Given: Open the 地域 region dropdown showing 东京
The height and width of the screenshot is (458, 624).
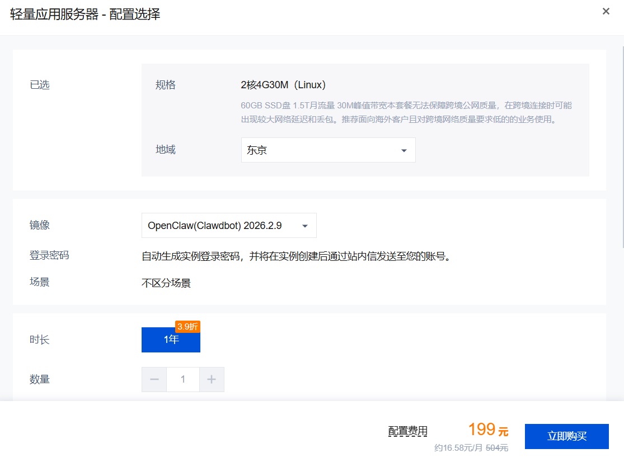Looking at the screenshot, I should [327, 150].
